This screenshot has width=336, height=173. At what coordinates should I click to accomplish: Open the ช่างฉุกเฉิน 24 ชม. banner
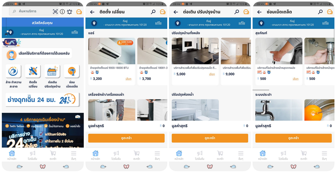coord(43,100)
